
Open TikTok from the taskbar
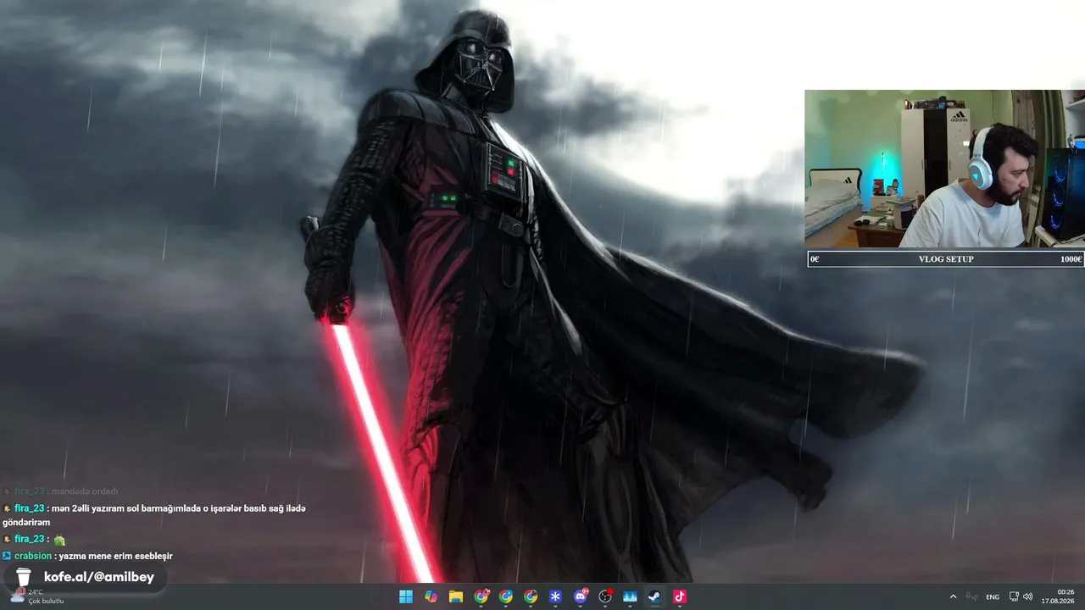[679, 596]
